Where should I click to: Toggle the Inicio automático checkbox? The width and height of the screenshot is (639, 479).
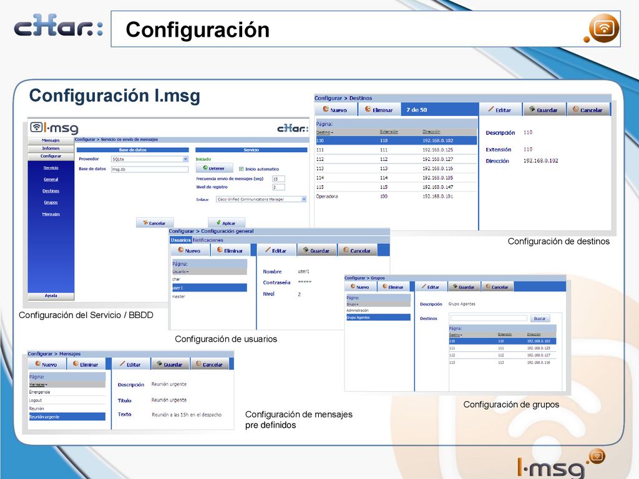(241, 169)
